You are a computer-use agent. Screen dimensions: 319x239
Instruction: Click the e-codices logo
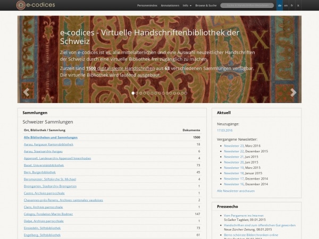point(36,5)
